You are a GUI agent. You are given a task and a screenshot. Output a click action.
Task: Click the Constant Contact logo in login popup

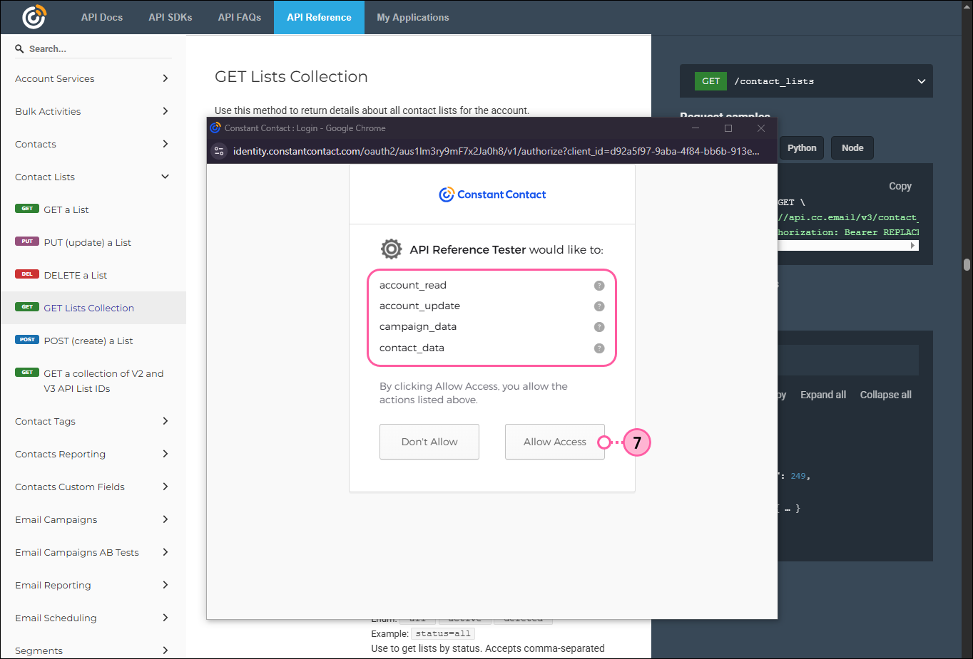click(492, 194)
